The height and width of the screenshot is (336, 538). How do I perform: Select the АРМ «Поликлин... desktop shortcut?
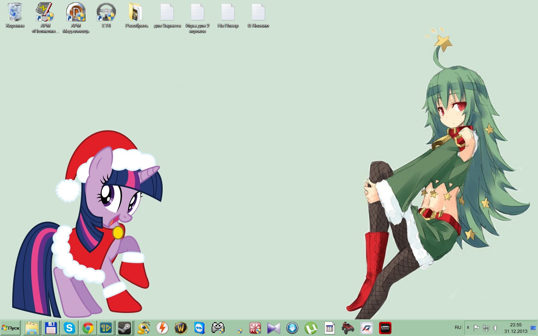(x=45, y=18)
